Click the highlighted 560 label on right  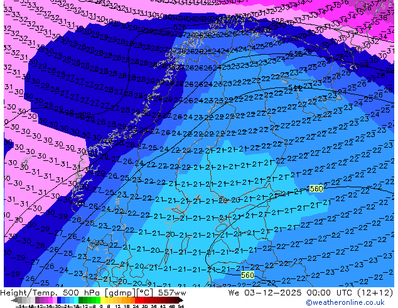click(316, 189)
